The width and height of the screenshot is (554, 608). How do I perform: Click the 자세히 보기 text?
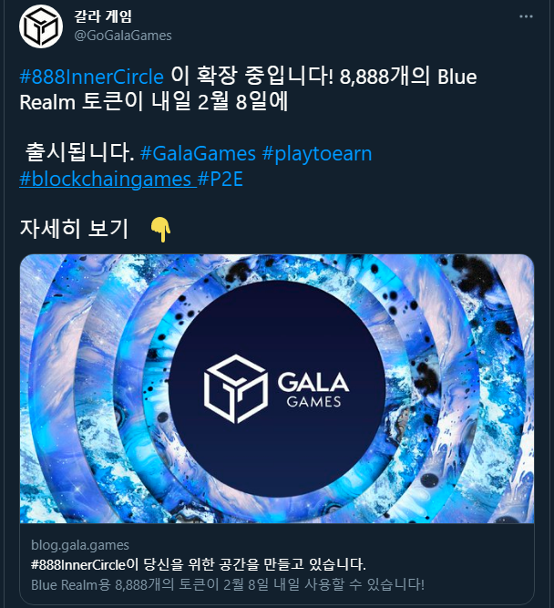pos(74,229)
